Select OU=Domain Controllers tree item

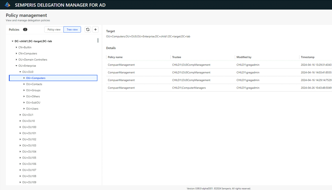33,60
